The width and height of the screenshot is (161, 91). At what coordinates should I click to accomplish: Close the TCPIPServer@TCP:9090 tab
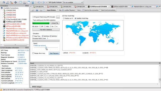(109, 7)
